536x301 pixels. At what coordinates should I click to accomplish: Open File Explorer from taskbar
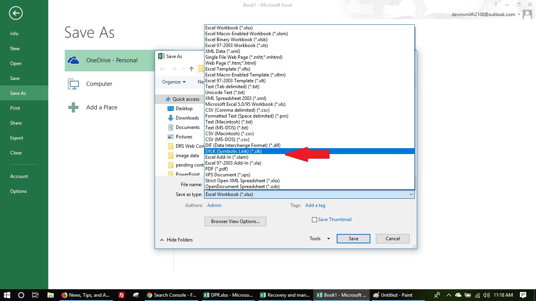pyautogui.click(x=50, y=295)
